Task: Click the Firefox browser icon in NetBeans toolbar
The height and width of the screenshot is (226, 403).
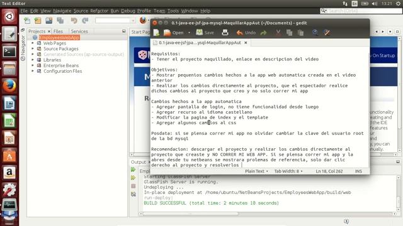Action: (143, 21)
